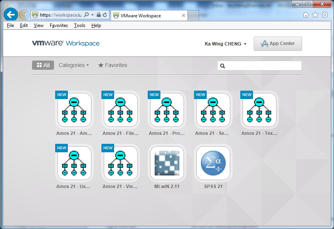The image size is (334, 229).
Task: Launch the Amos 21 - Pro… app icon
Action: coord(167,110)
